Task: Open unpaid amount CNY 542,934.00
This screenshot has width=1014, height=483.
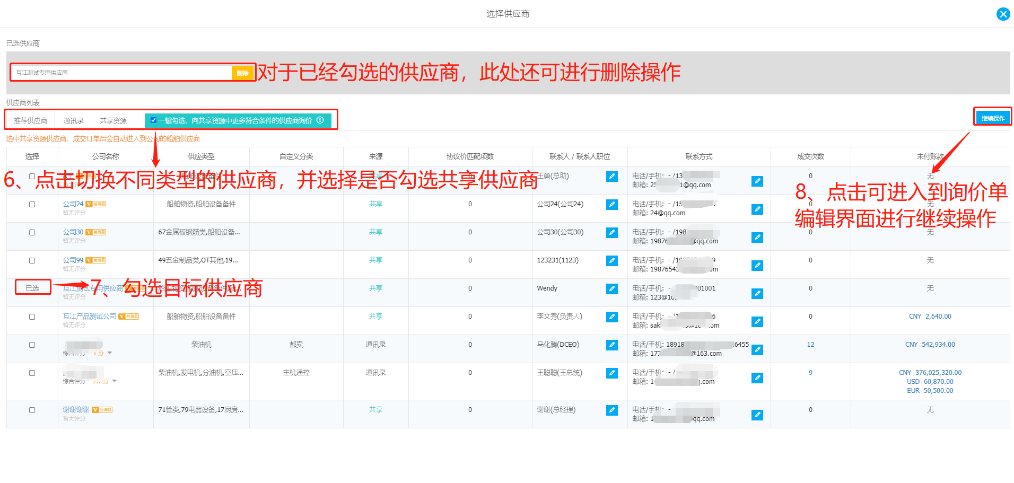Action: click(x=930, y=345)
